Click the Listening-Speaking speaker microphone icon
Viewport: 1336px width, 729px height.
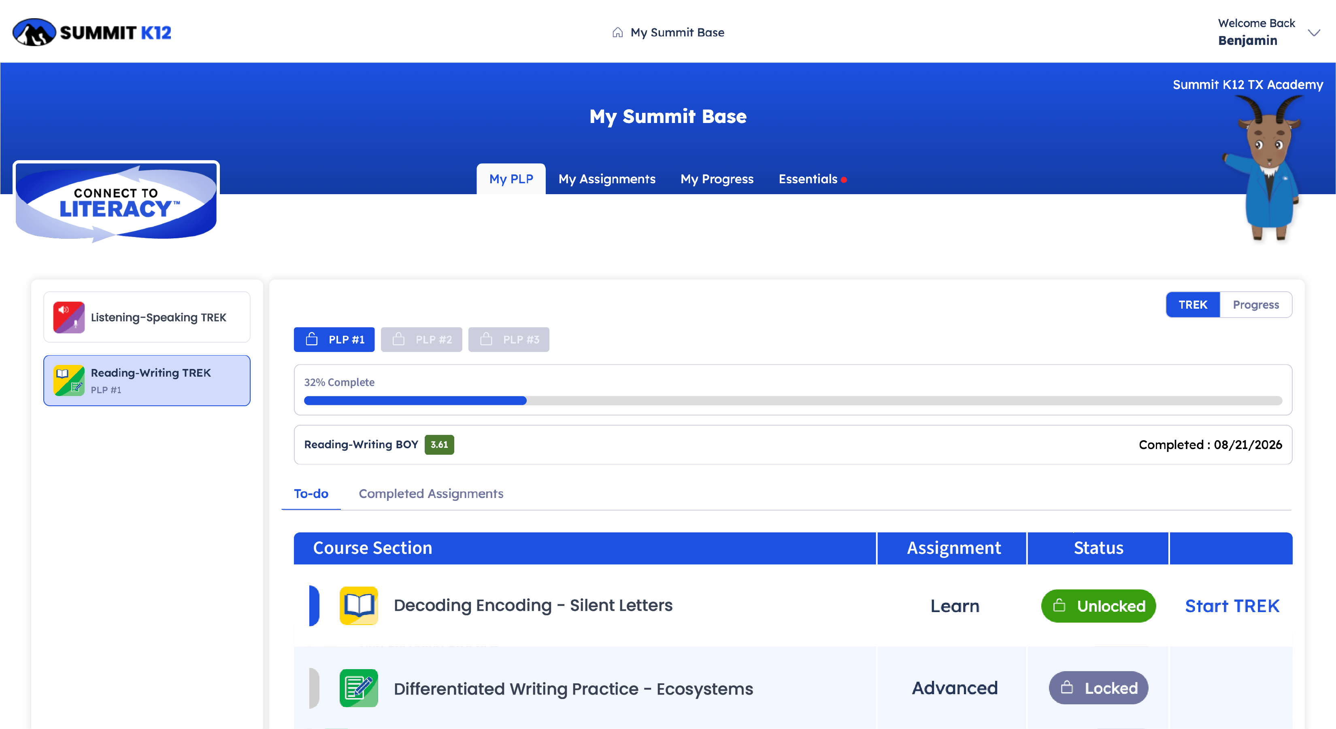click(69, 317)
